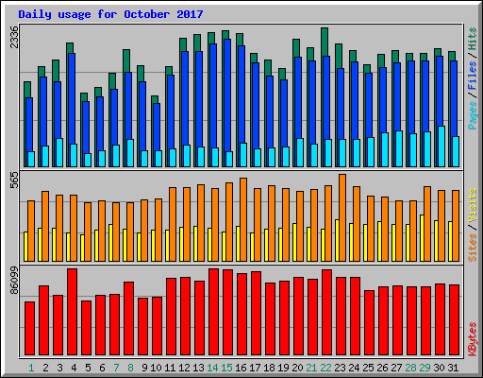Image resolution: width=483 pixels, height=378 pixels.
Task: Click green weekend day label 22
Action: 325,368
